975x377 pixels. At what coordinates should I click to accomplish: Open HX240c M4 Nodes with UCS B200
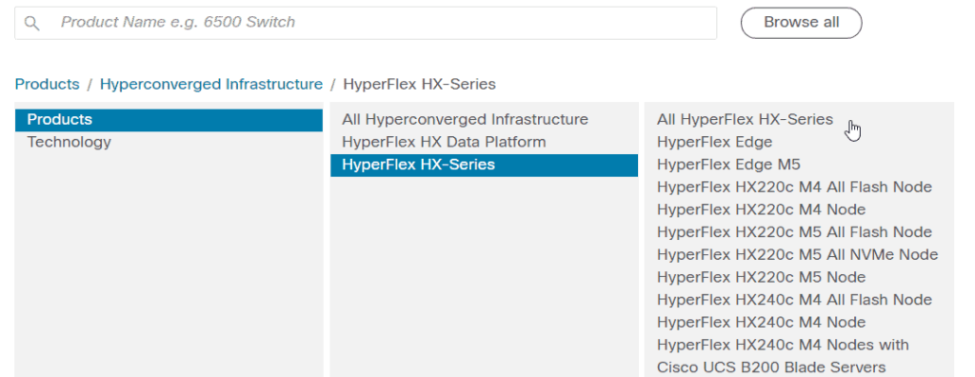783,356
